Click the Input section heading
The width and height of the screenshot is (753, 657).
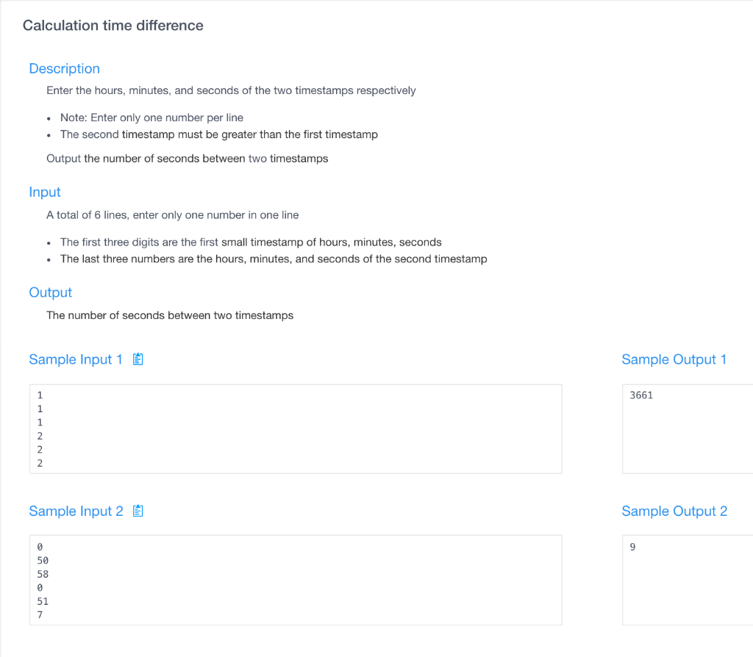(45, 192)
